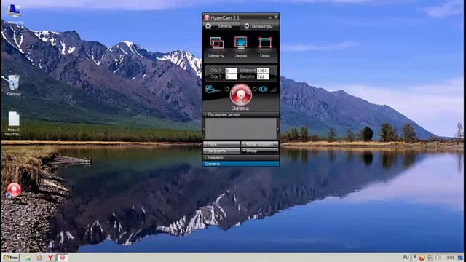Click the Высота height input field
The image size is (466, 262).
click(x=263, y=77)
